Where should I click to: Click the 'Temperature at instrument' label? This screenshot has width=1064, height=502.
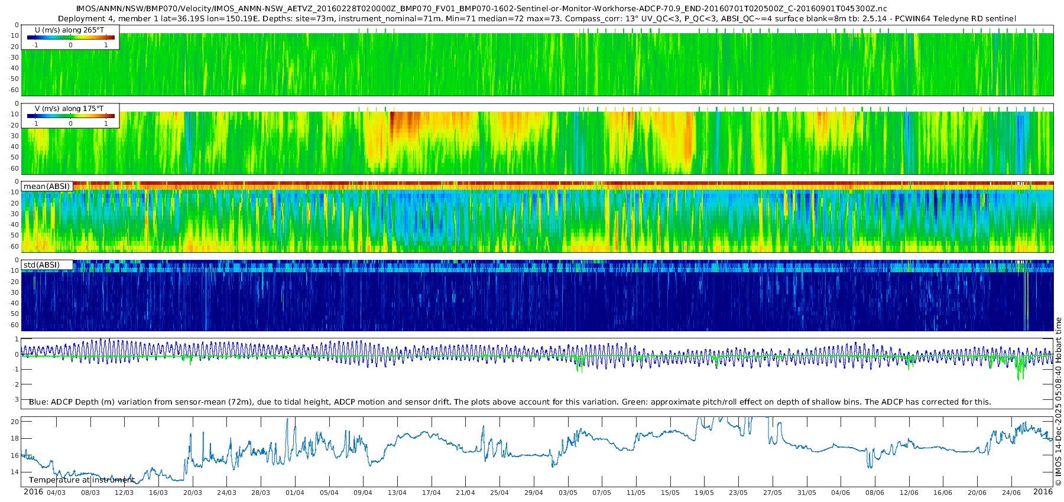[x=82, y=480]
